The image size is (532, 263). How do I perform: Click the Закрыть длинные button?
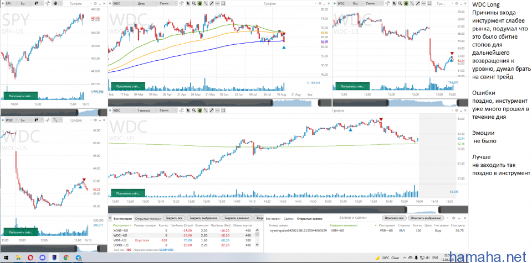(x=237, y=218)
